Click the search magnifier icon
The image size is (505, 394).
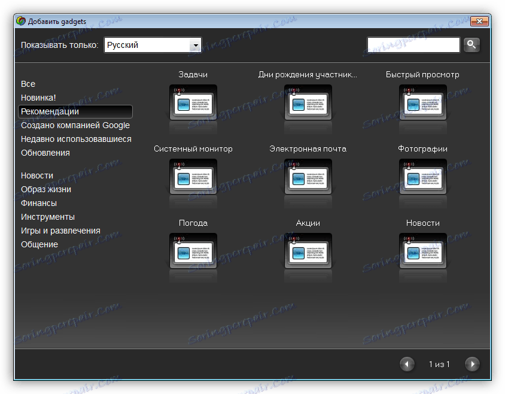click(471, 44)
